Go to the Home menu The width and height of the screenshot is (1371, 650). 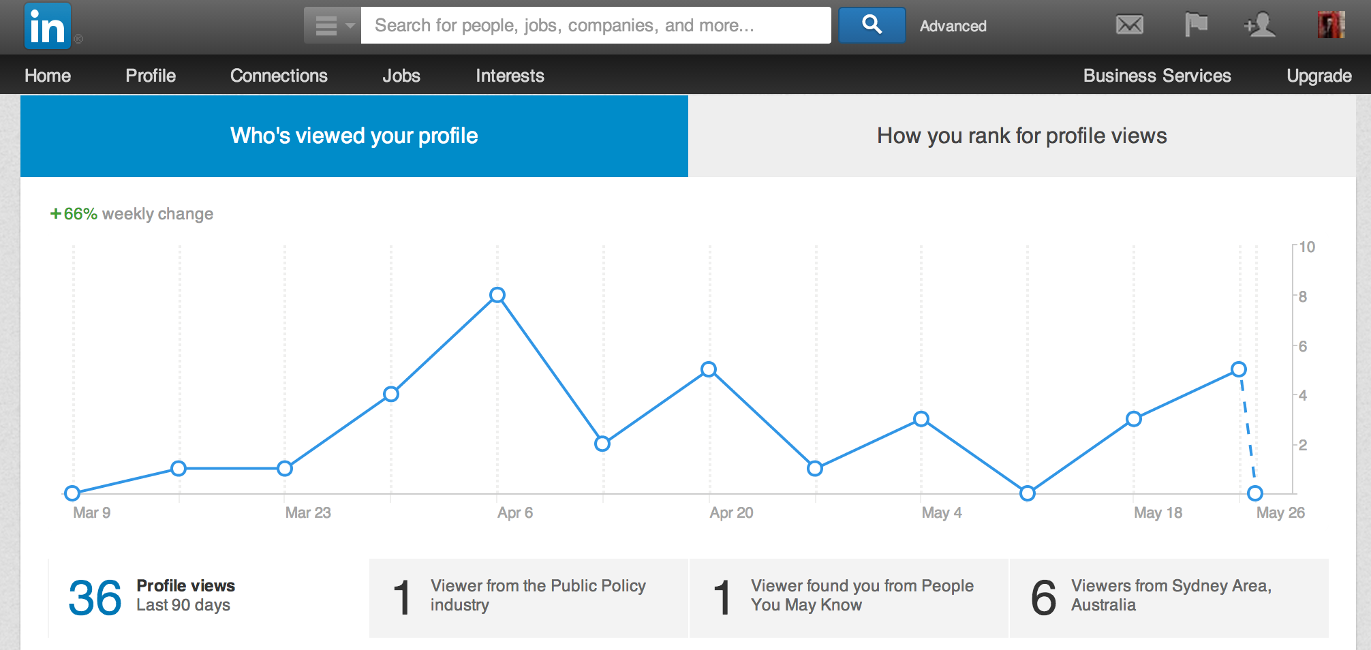coord(48,76)
